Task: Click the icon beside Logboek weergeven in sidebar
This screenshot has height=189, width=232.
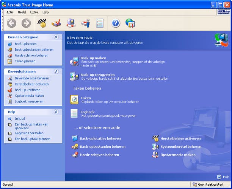Action: pyautogui.click(x=10, y=102)
